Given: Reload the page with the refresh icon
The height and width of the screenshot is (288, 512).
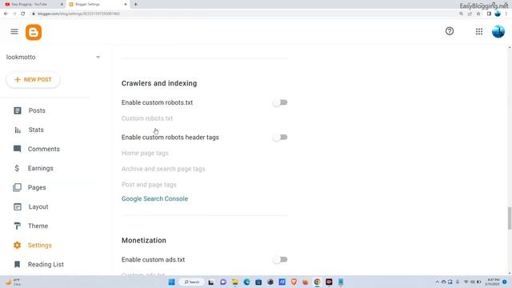Looking at the screenshot, I should coord(23,14).
